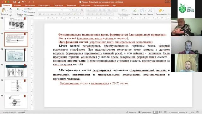Switch to slide sorter grid view icon

coord(160,112)
